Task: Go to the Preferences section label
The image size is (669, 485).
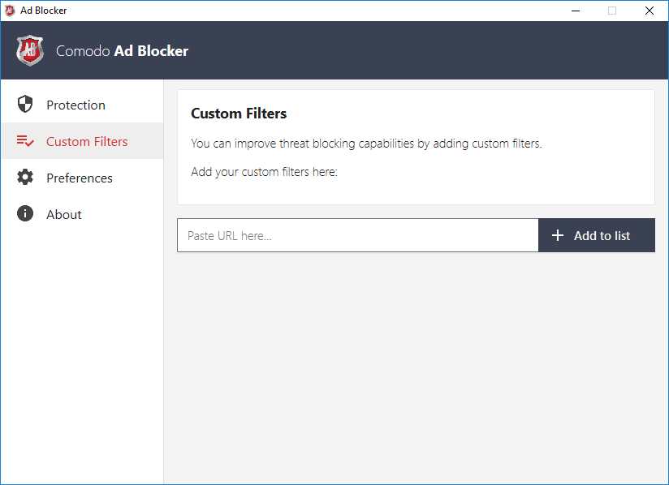Action: pyautogui.click(x=80, y=178)
